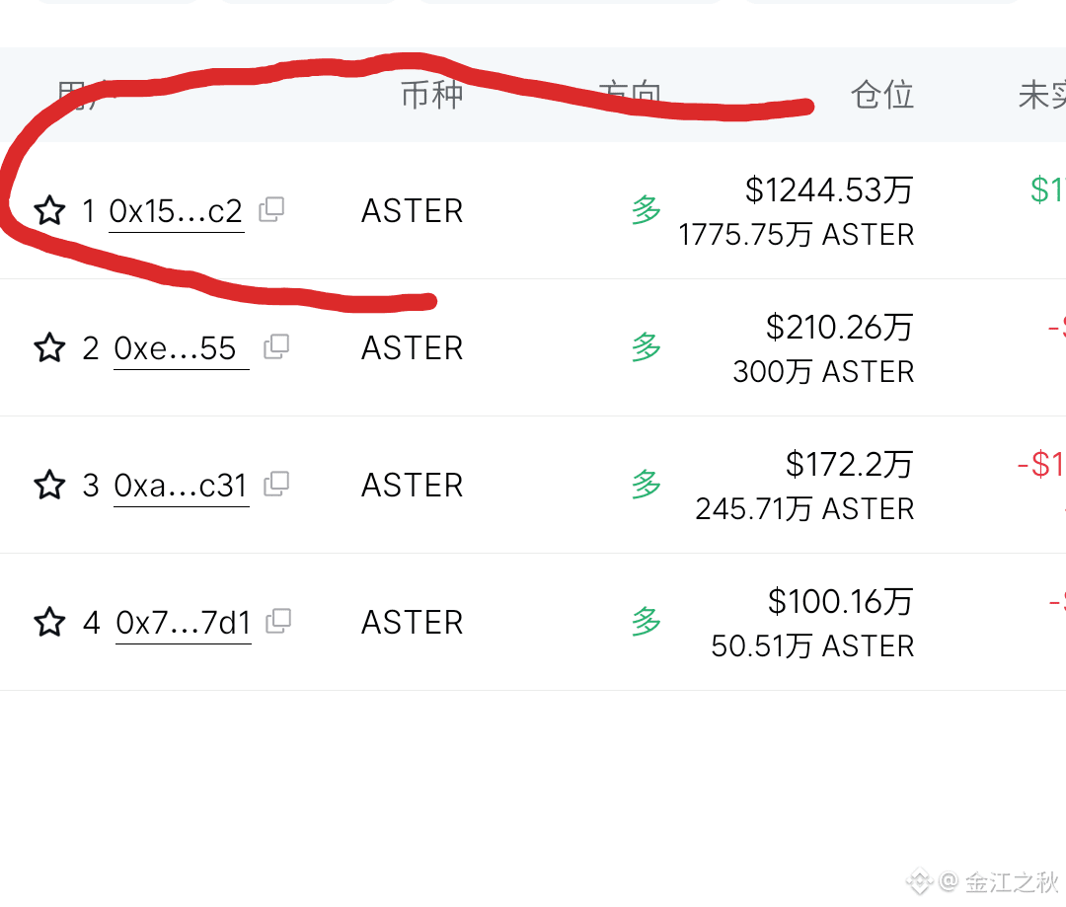Copy the 0x7...7d1 address icon
Screen dimensions: 1066x907
(278, 622)
